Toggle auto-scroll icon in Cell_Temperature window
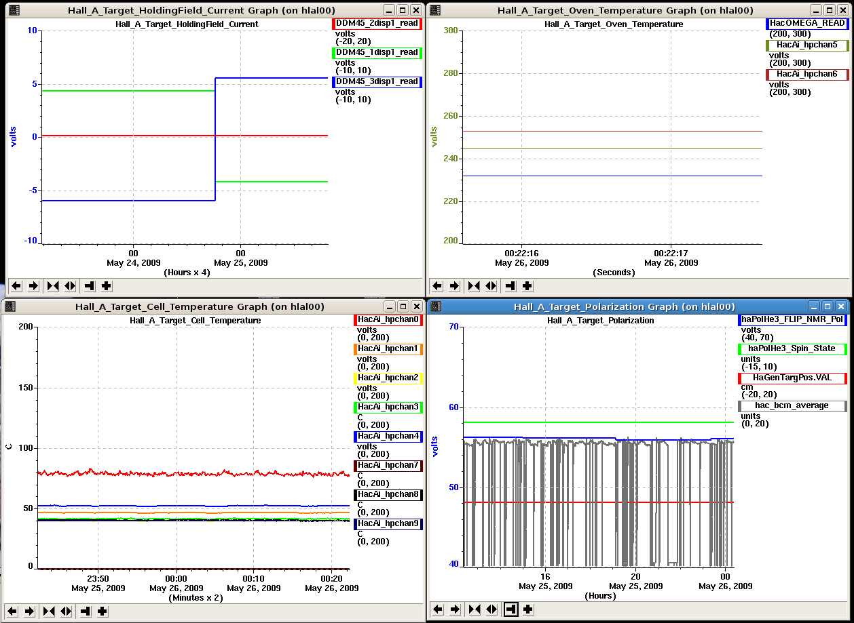 (x=85, y=611)
